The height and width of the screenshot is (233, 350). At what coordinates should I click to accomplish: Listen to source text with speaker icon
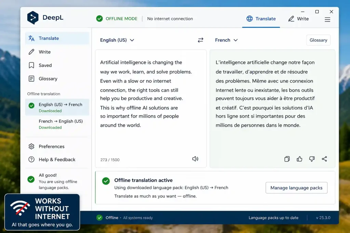pos(195,159)
